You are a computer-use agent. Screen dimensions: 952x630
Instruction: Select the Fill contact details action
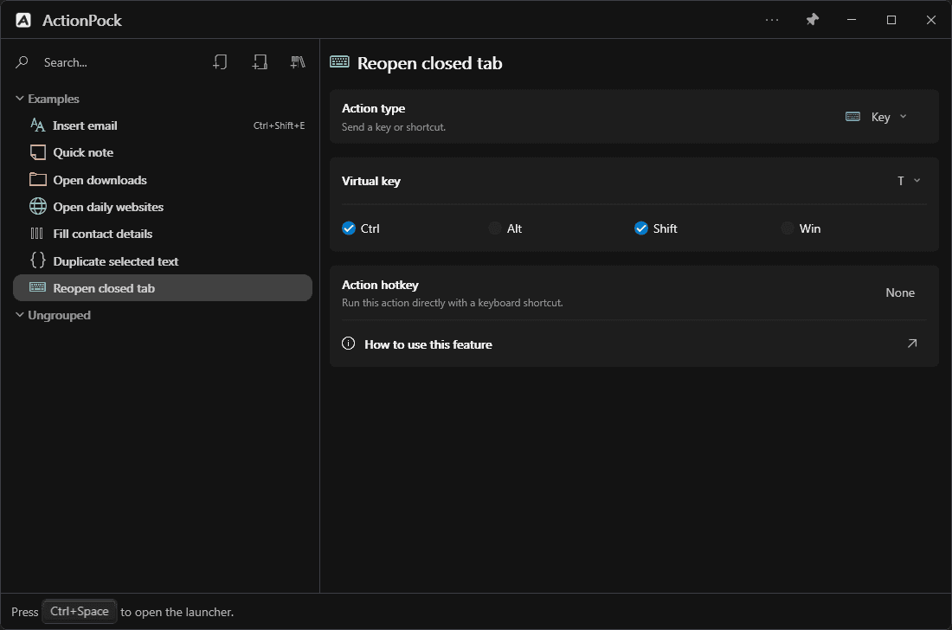point(163,234)
